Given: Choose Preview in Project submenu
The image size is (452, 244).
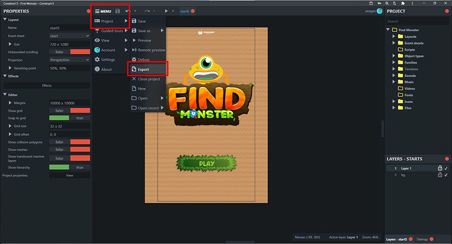Looking at the screenshot, I should click(x=148, y=41).
